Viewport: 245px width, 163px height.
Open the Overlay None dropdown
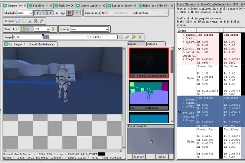coord(89,29)
